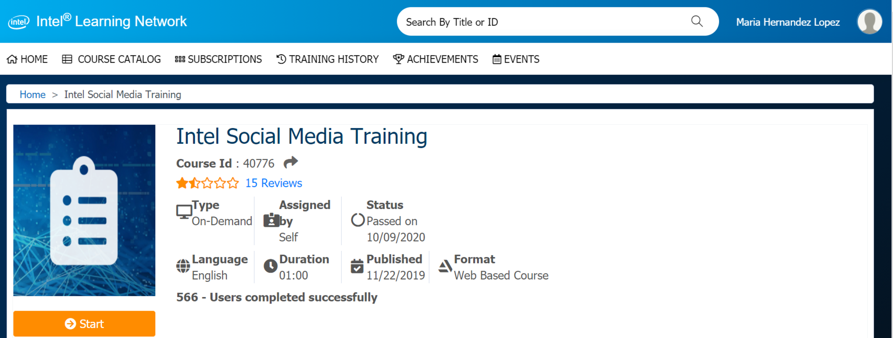Open the ACHIEVEMENTS section

tap(436, 59)
